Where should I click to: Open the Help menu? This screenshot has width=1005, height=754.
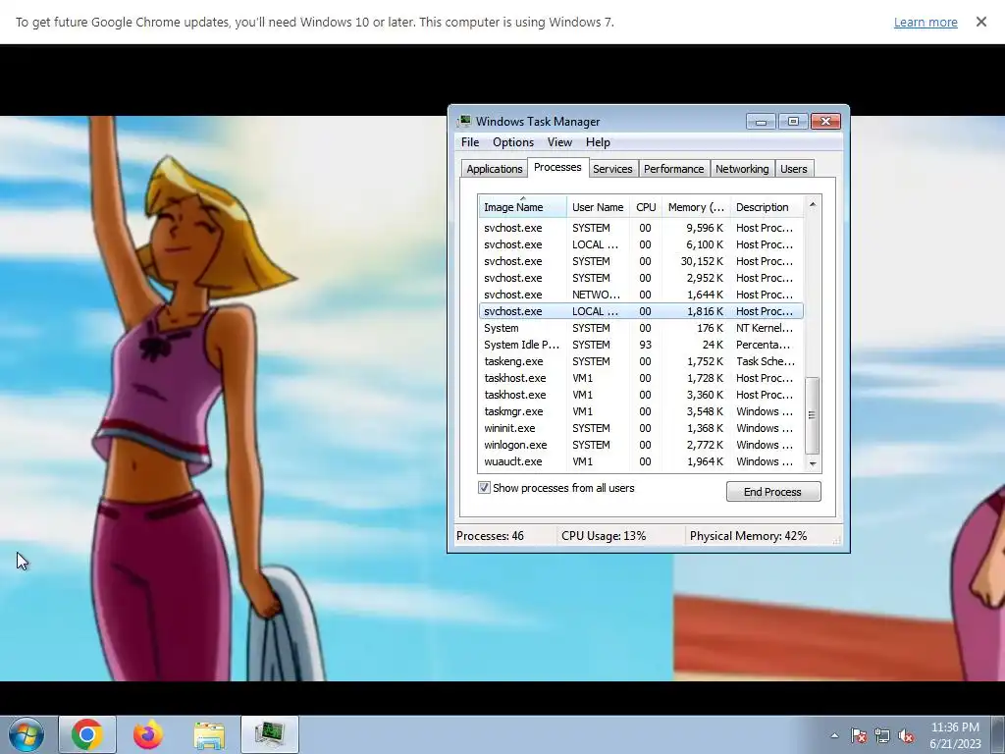coord(598,142)
